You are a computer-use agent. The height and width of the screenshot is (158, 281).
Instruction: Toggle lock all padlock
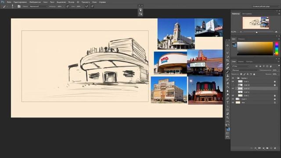pos(254,74)
